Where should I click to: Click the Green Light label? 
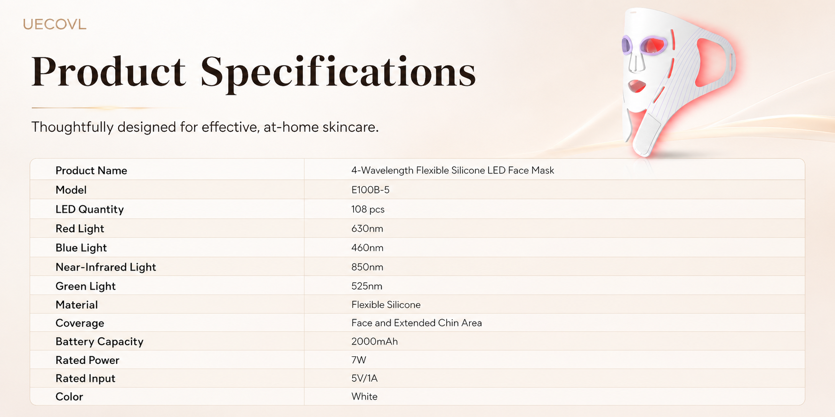click(85, 286)
